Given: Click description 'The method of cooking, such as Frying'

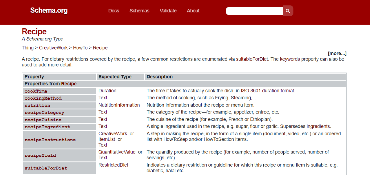Looking at the screenshot, I should tap(202, 98).
